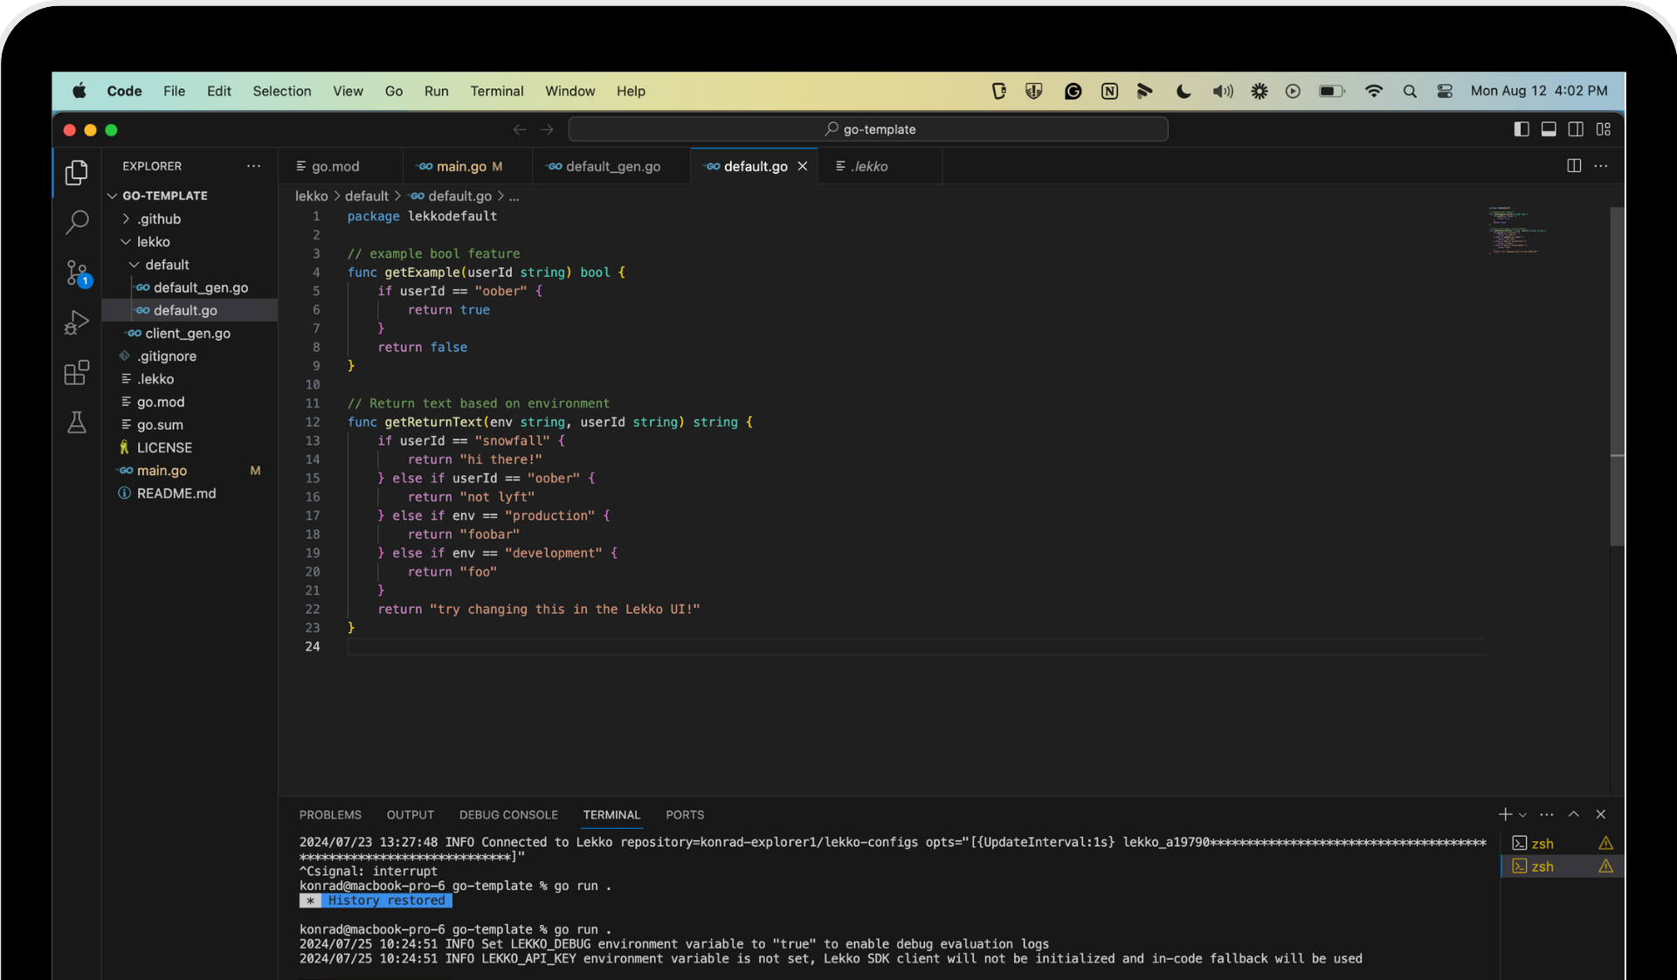Click the volume icon in menu bar
The image size is (1677, 980).
tap(1223, 91)
